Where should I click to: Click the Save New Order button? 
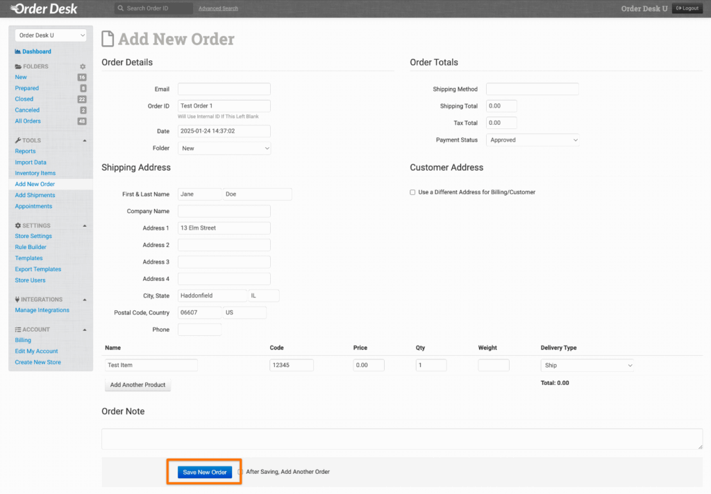[205, 472]
